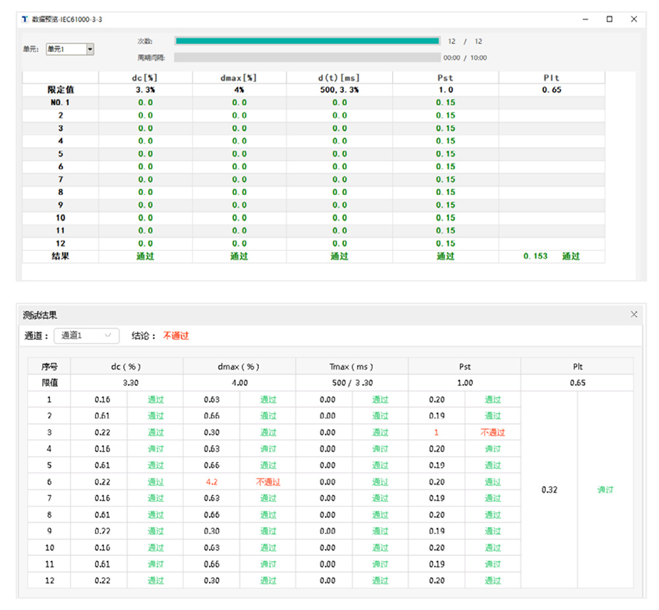This screenshot has height=610, width=659.
Task: Click the red 不通过 conclusion text
Action: tap(176, 336)
